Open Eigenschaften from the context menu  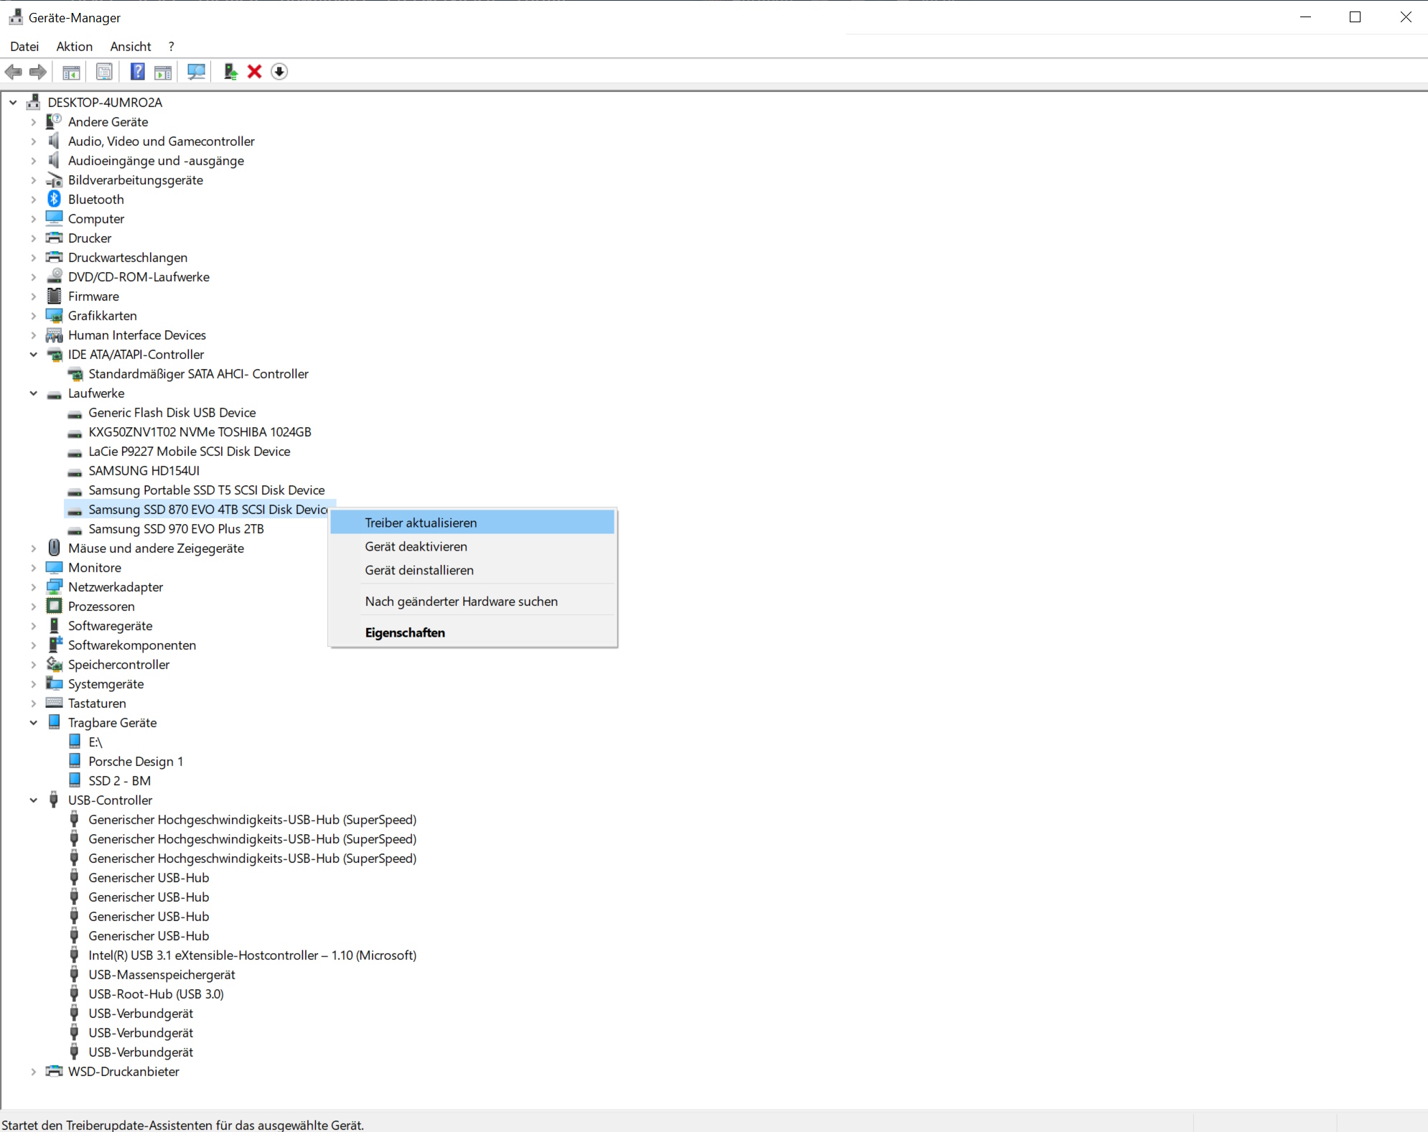(405, 632)
